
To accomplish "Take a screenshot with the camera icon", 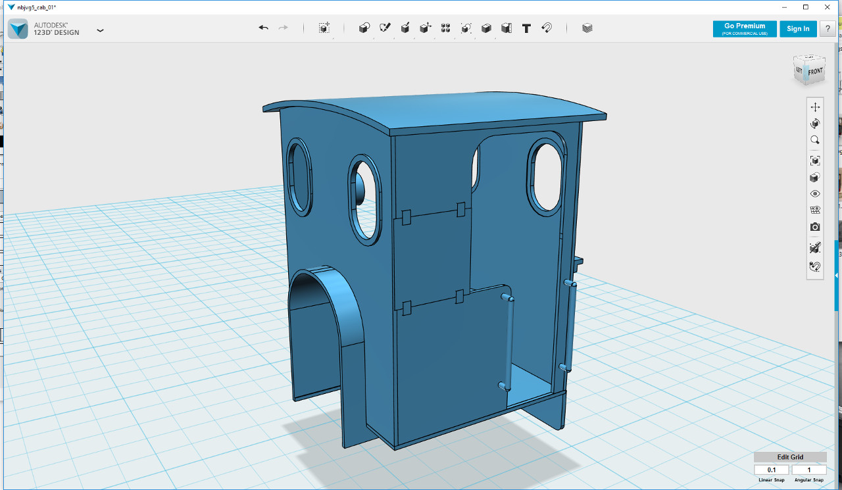I will coord(815,227).
